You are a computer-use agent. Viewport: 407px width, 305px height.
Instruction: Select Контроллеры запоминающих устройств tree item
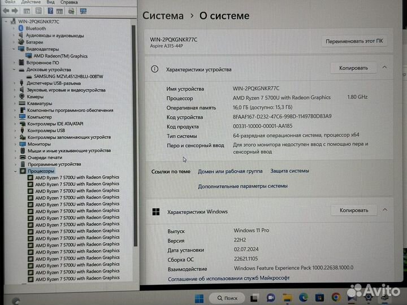click(x=69, y=137)
